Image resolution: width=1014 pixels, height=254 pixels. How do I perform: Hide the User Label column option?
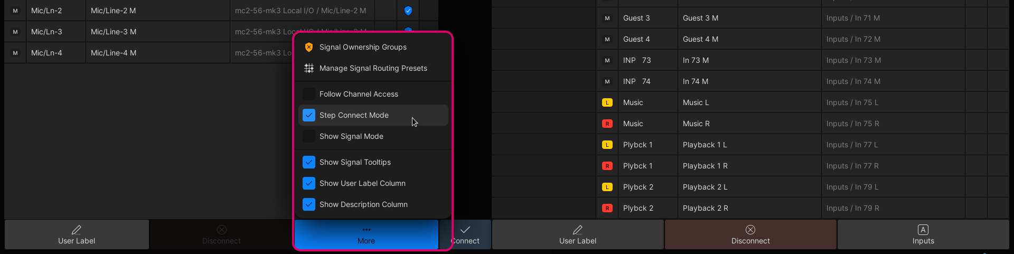pyautogui.click(x=309, y=183)
